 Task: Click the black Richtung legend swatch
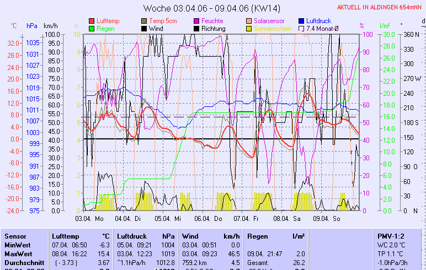197,29
